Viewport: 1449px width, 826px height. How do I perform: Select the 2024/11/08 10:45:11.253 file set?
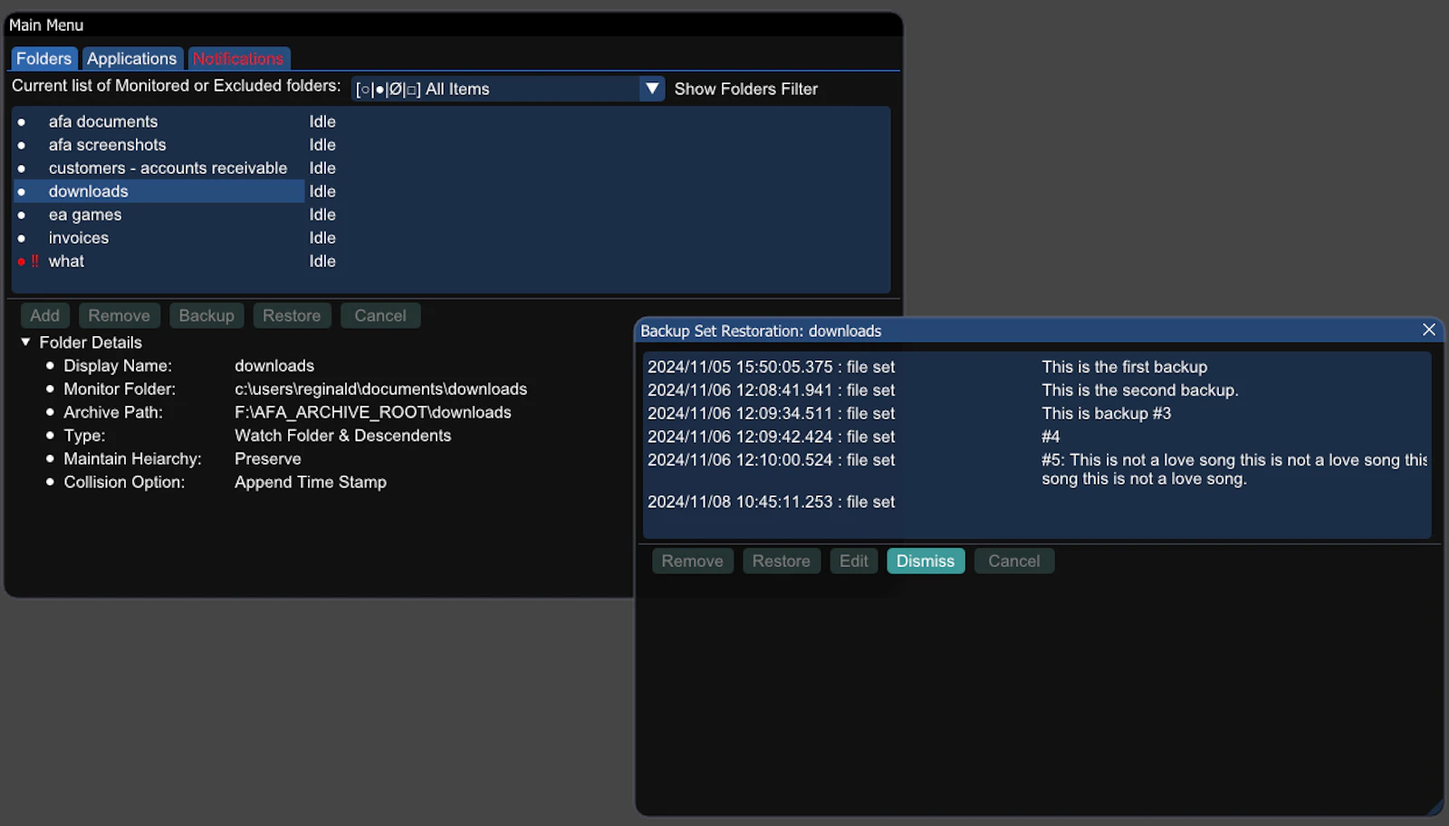coord(771,502)
